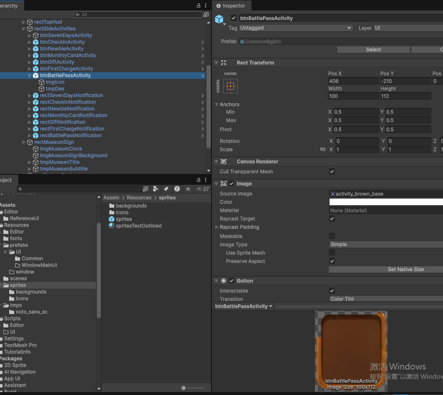This screenshot has width=443, height=395.
Task: Toggle Button component enabled checkbox
Action: [x=232, y=281]
